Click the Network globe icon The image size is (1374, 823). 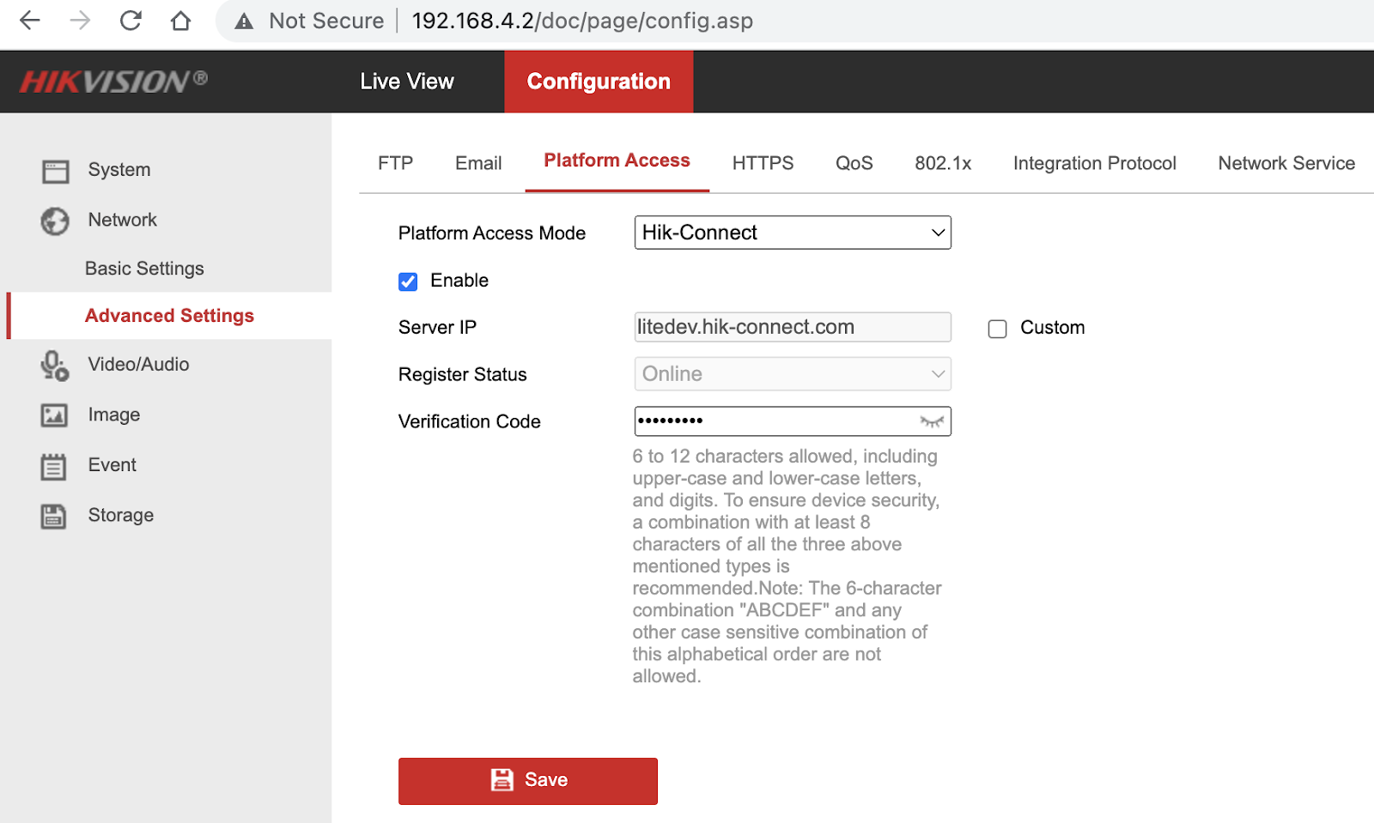(55, 221)
